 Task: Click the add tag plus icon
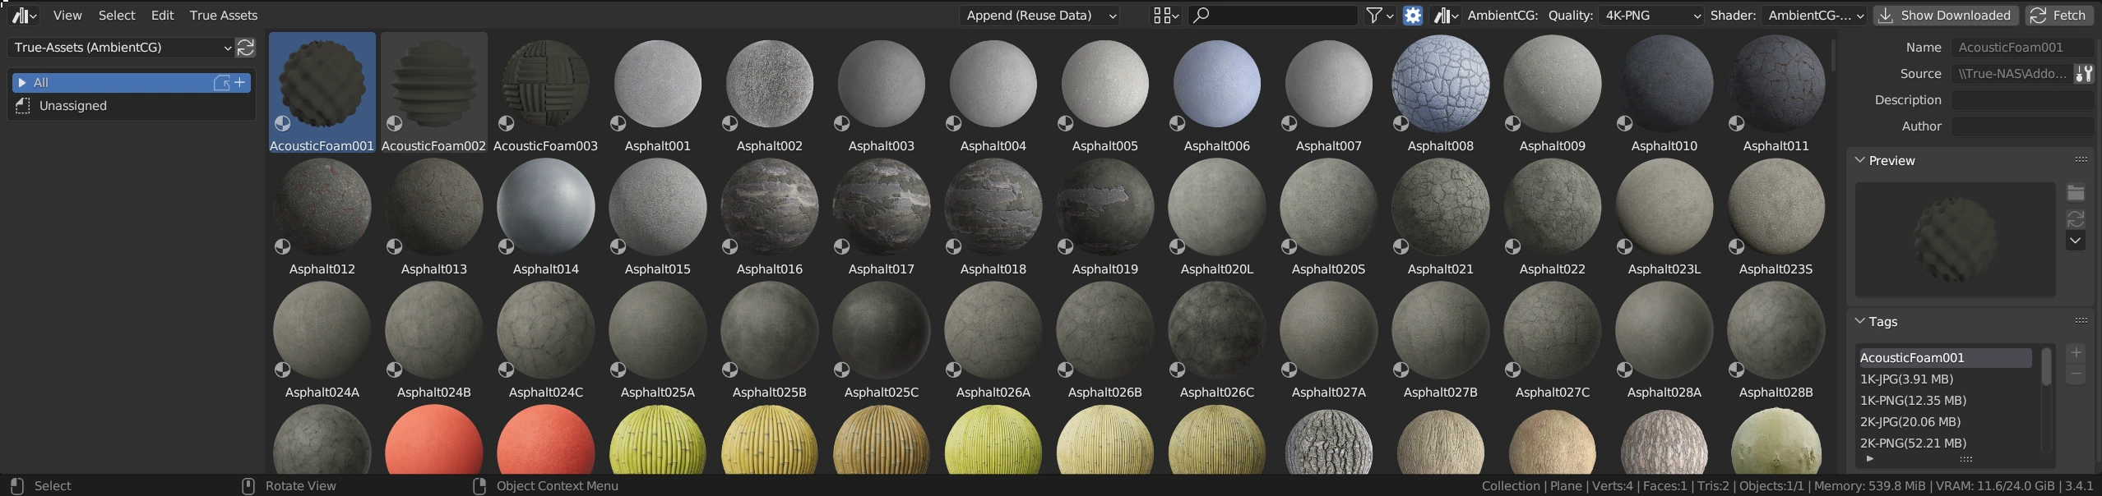click(2076, 353)
